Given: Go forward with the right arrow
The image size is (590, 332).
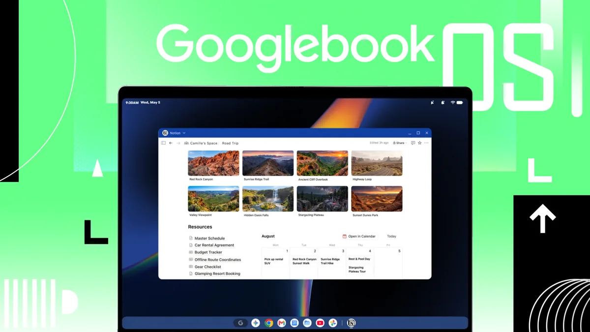Looking at the screenshot, I should coord(178,143).
